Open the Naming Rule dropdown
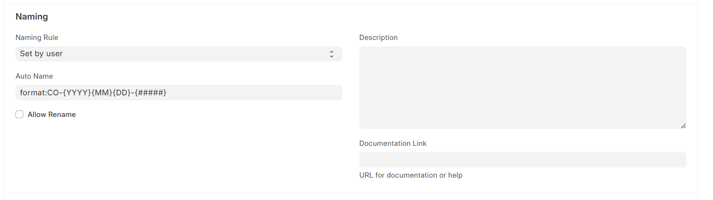This screenshot has width=713, height=200. (x=179, y=54)
